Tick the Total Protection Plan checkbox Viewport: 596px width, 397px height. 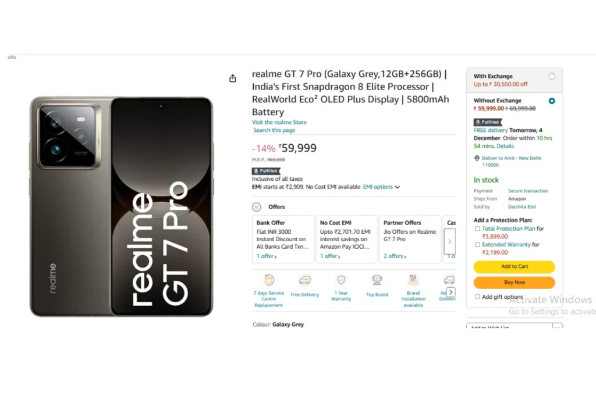[477, 229]
